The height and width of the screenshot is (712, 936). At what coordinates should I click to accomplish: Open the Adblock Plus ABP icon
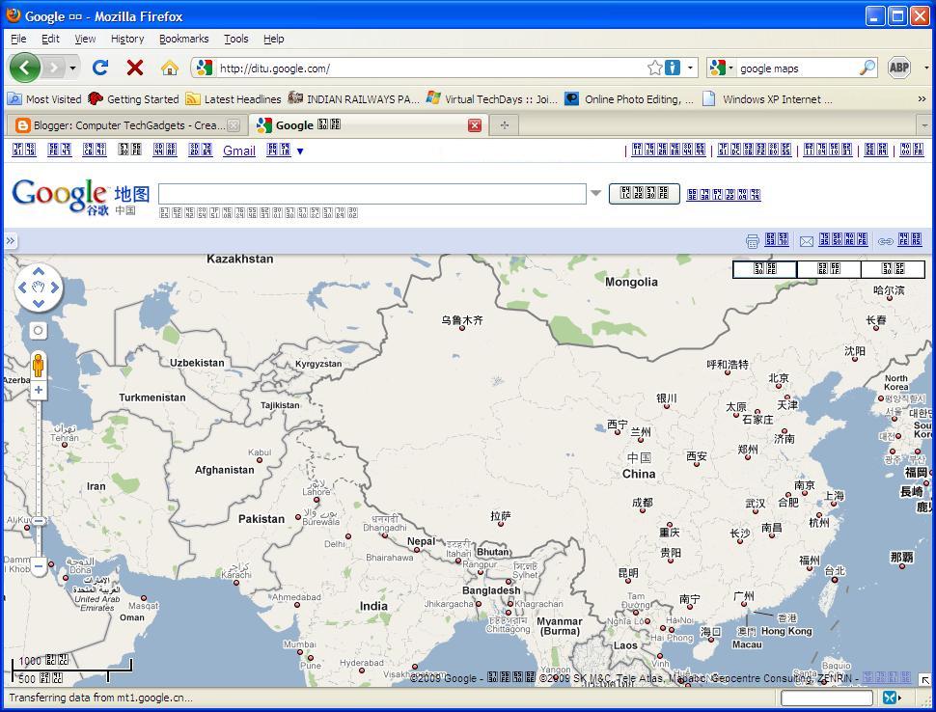[x=899, y=68]
